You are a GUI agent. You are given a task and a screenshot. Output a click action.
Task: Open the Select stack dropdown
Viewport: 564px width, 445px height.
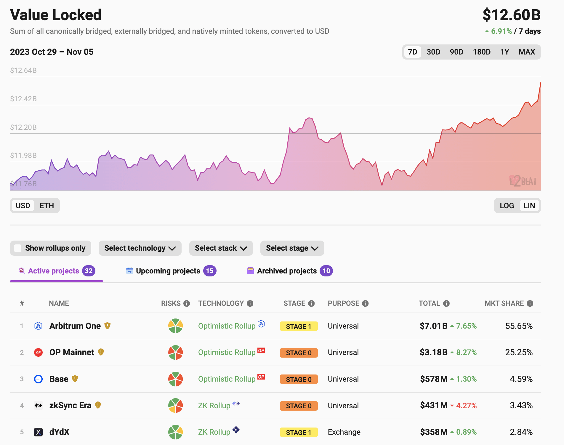click(221, 248)
